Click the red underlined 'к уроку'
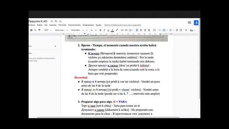Viewport: 229px width, 129px height. point(99,110)
